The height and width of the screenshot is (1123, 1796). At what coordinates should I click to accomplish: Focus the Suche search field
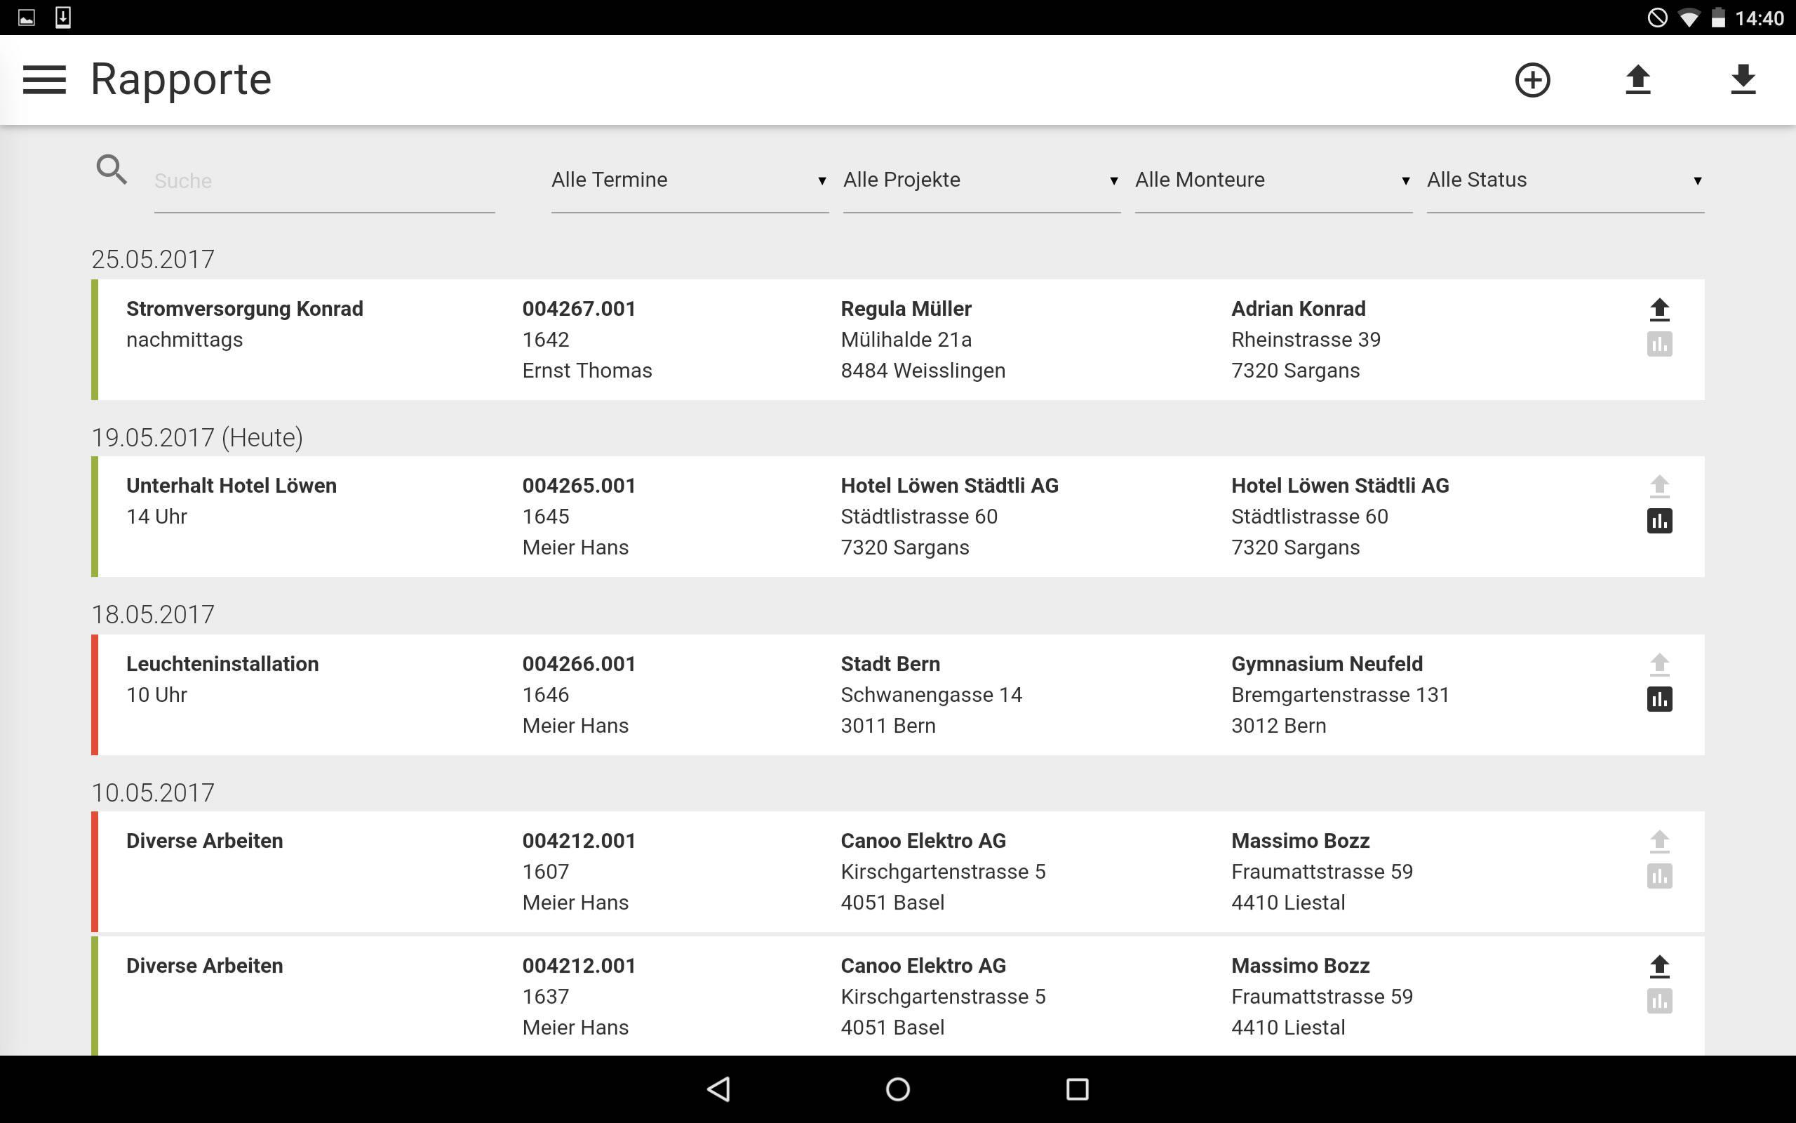[323, 181]
